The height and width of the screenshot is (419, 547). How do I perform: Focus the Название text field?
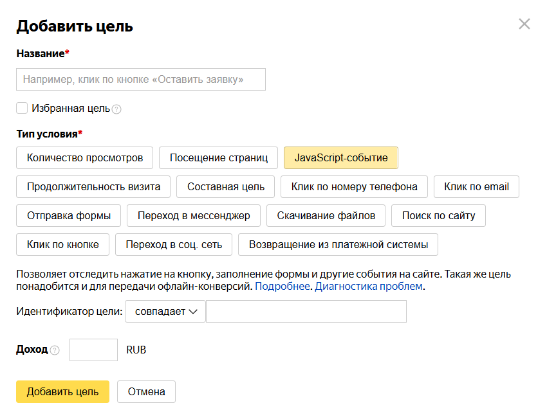pos(140,80)
